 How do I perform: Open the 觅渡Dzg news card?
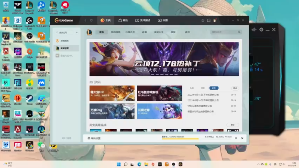(112, 111)
